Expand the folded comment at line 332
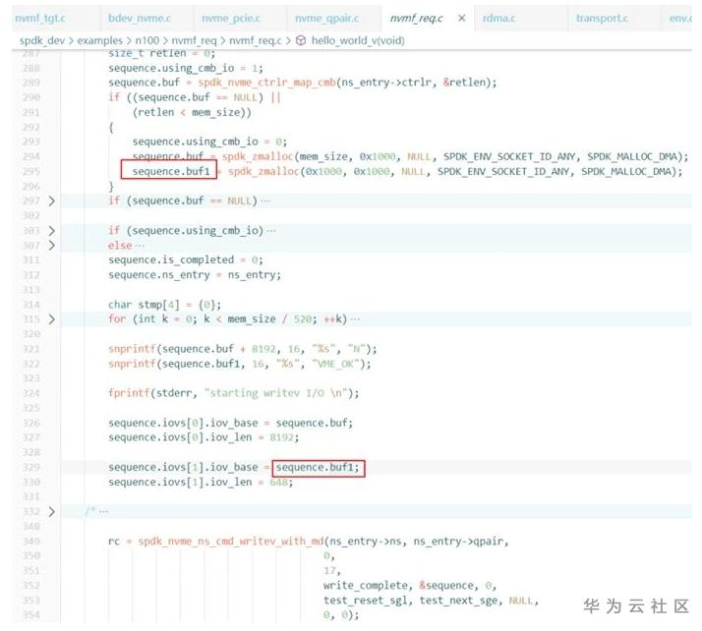This screenshot has width=702, height=631. pyautogui.click(x=51, y=511)
